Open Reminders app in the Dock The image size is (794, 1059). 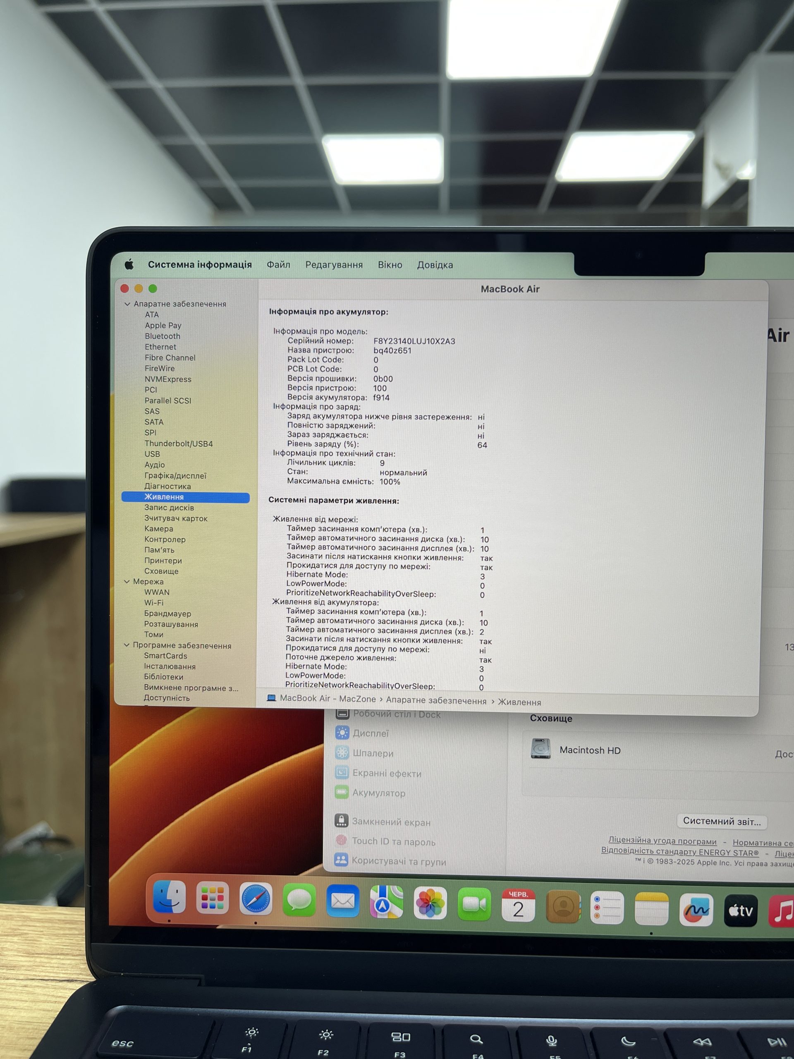coord(607,907)
